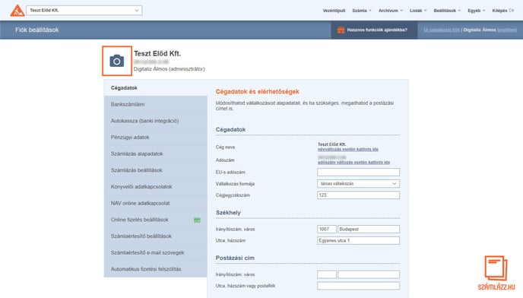
Task: Upload a company logo via the camera icon
Action: pyautogui.click(x=117, y=61)
